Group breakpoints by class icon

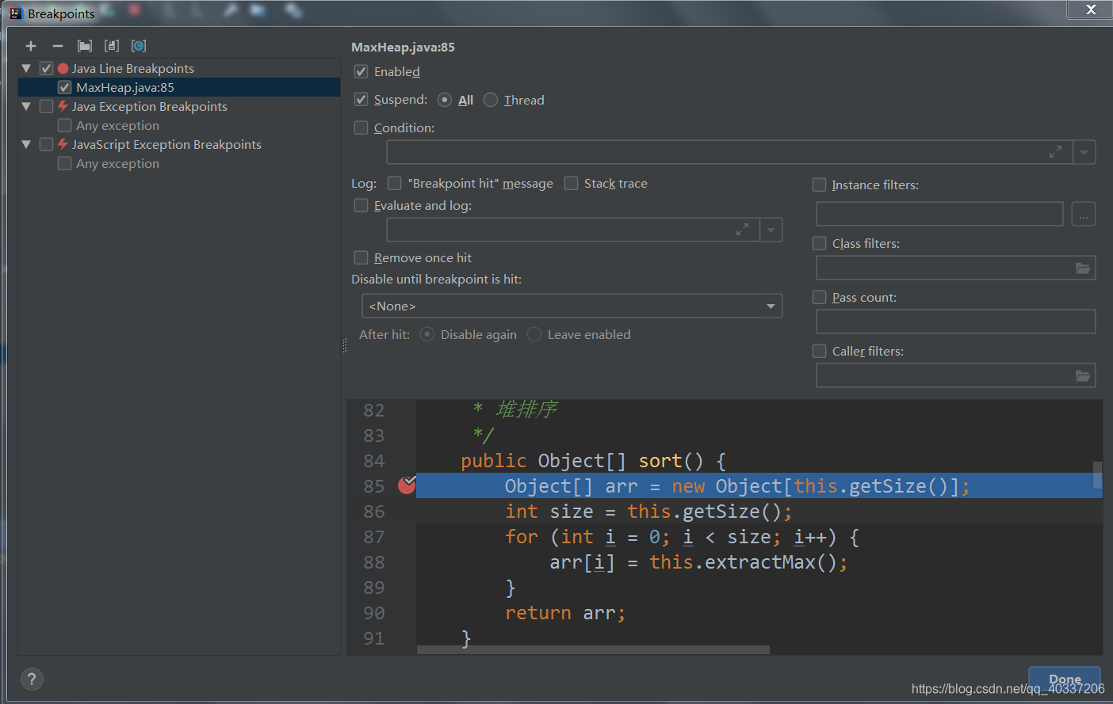(139, 46)
